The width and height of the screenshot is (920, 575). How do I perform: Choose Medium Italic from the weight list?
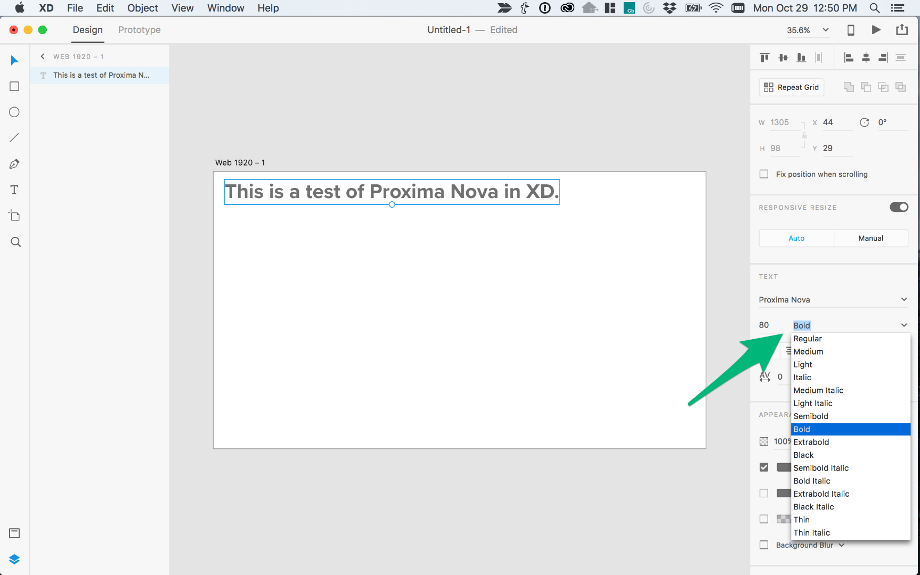pos(851,390)
